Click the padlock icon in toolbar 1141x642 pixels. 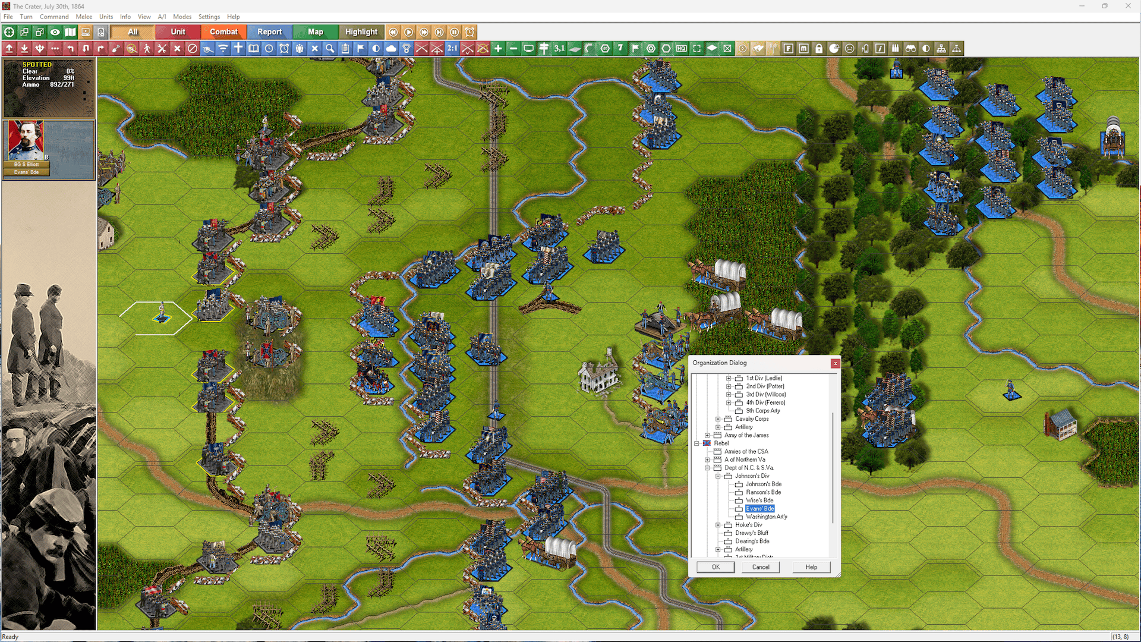pyautogui.click(x=819, y=49)
